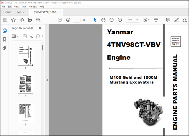Click the print pages thumbnail toolbar icon
Screen dimensions: 189x136
(31, 36)
